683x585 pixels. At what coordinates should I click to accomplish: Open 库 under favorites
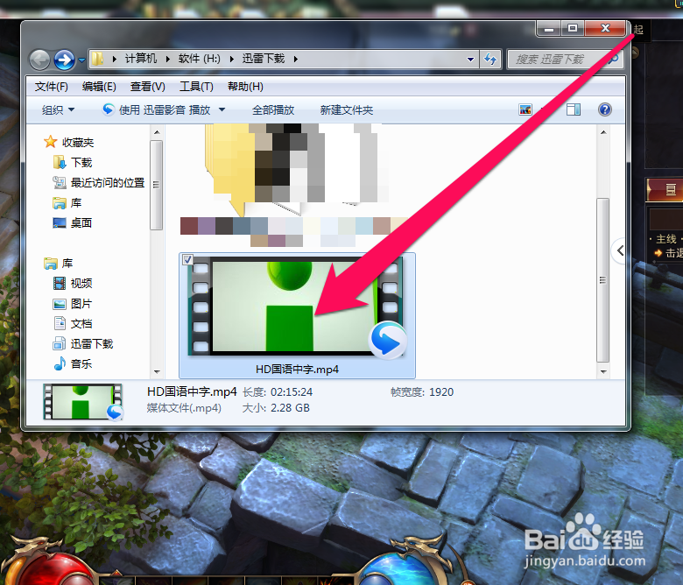click(67, 203)
